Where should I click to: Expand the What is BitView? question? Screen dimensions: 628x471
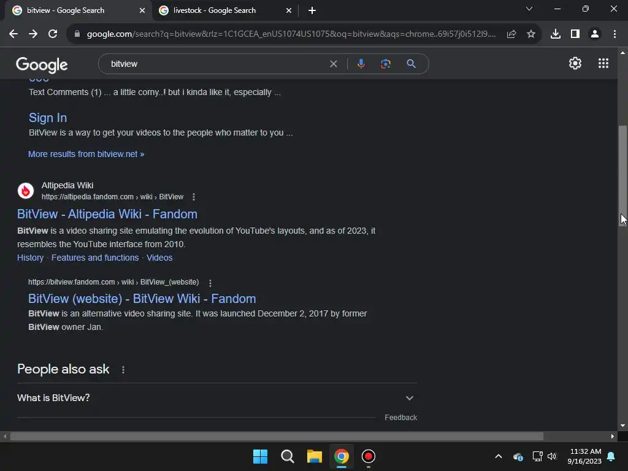point(217,398)
